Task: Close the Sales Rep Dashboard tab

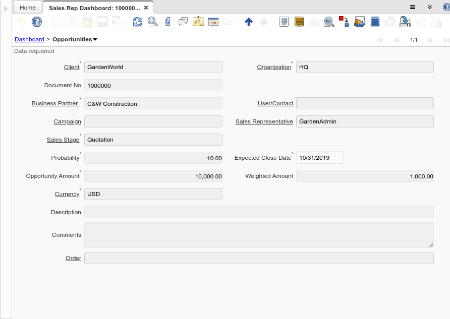Action: pos(146,8)
